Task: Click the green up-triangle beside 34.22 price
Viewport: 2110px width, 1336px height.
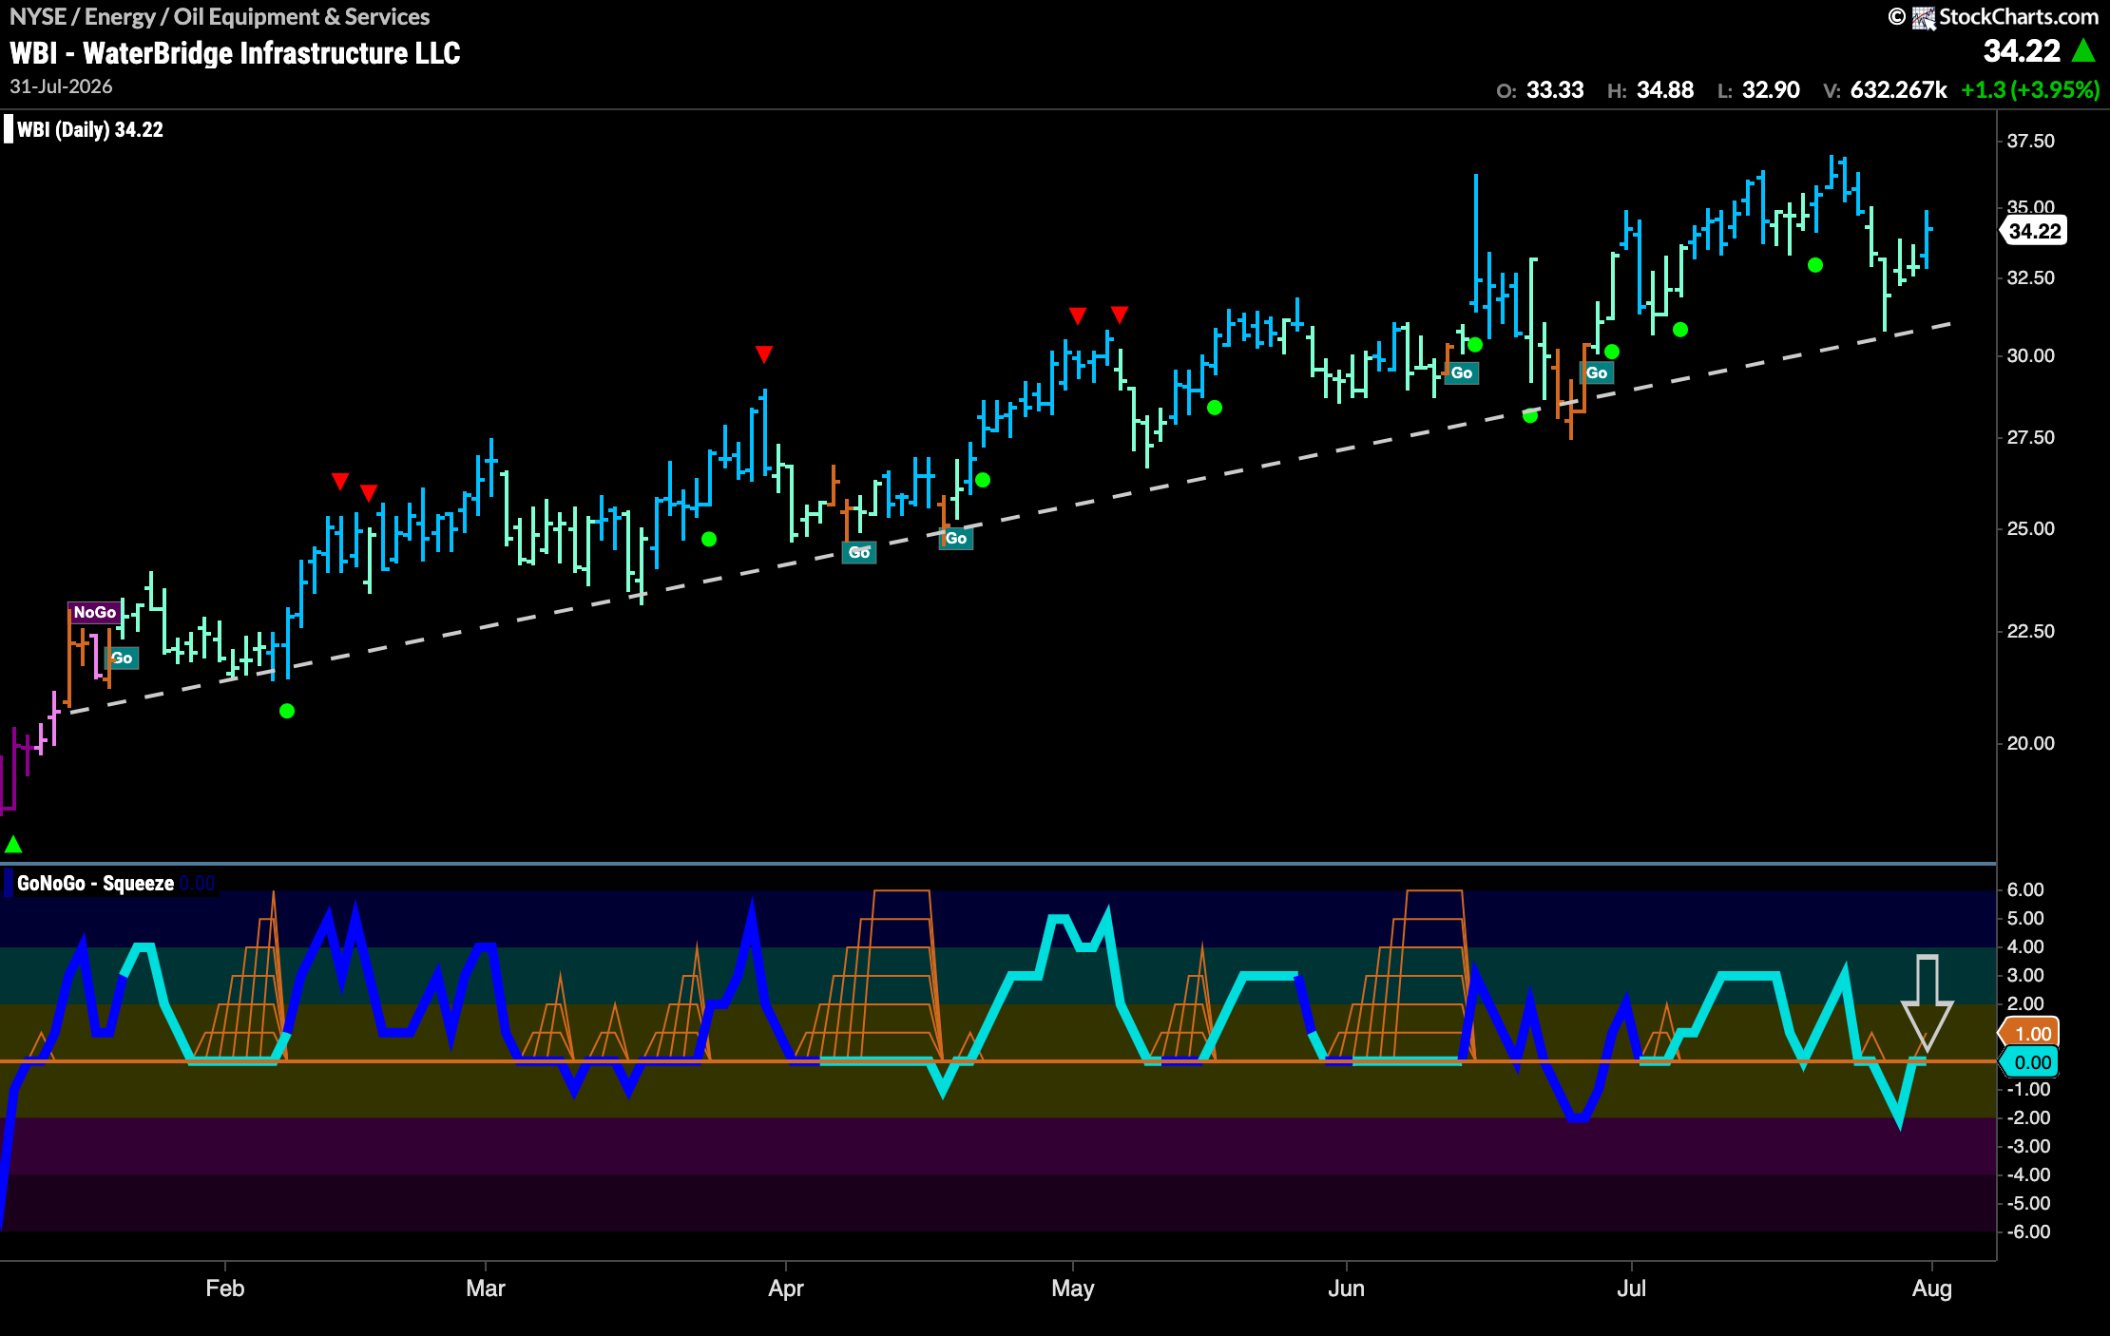Action: pos(2083,50)
